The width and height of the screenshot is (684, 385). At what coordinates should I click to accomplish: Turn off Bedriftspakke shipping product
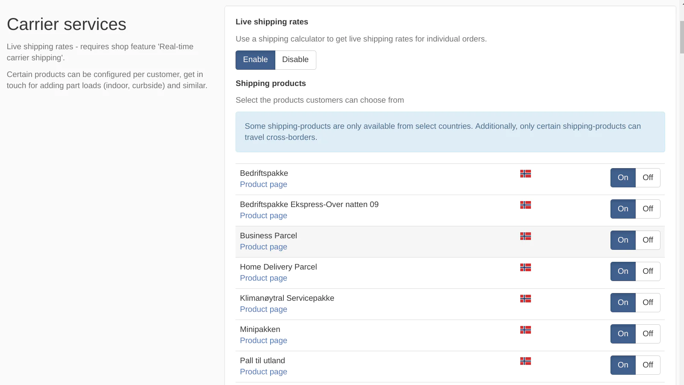pyautogui.click(x=648, y=178)
